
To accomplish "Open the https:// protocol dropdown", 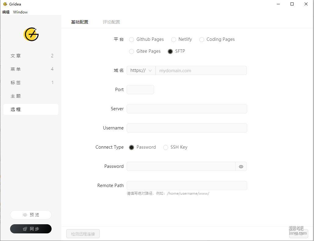I will [141, 70].
